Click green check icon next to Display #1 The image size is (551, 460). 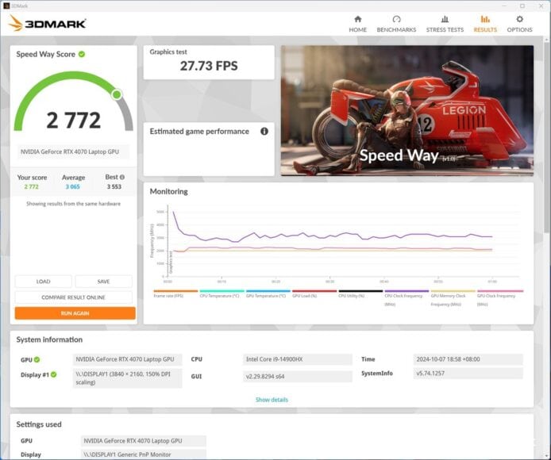click(x=53, y=374)
